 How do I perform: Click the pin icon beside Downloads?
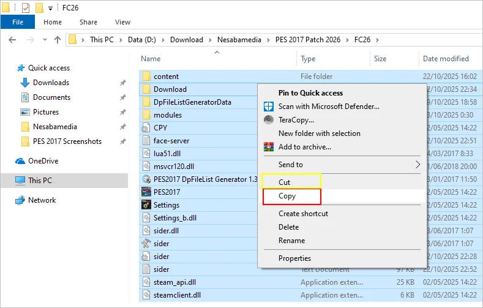click(x=122, y=83)
